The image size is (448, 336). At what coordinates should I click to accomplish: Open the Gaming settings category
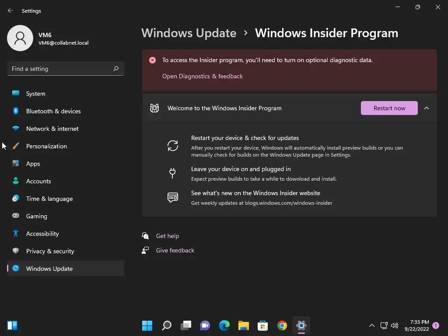66,216
